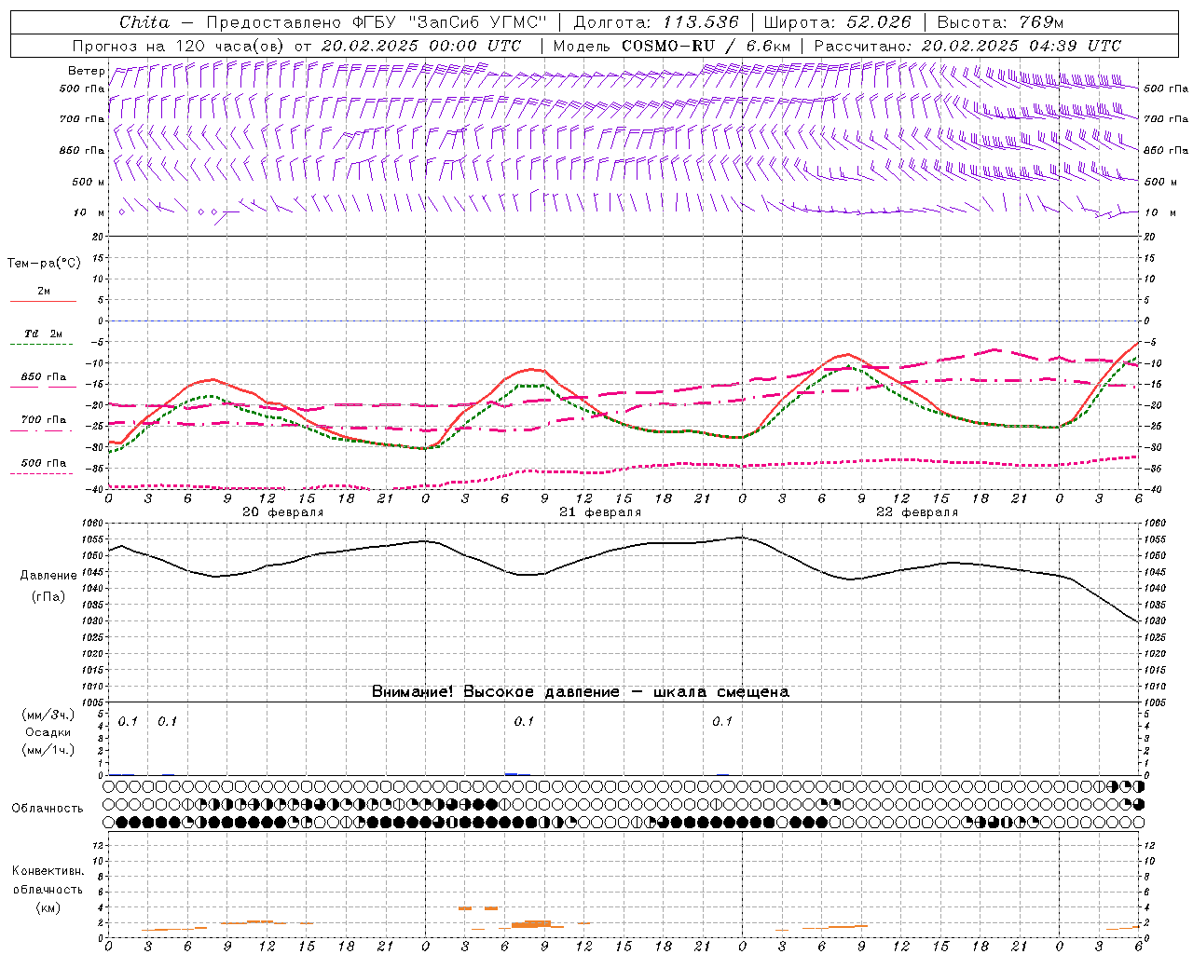
Task: Select the text Предоставлено ФГБУ "ЗапСиб УГМС"
Action: (x=377, y=22)
